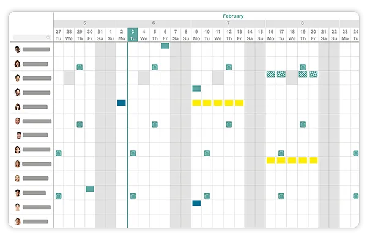Image resolution: width=367 pixels, height=238 pixels.
Task: Select the highlighted today column header 3 Tu
Action: 133,35
